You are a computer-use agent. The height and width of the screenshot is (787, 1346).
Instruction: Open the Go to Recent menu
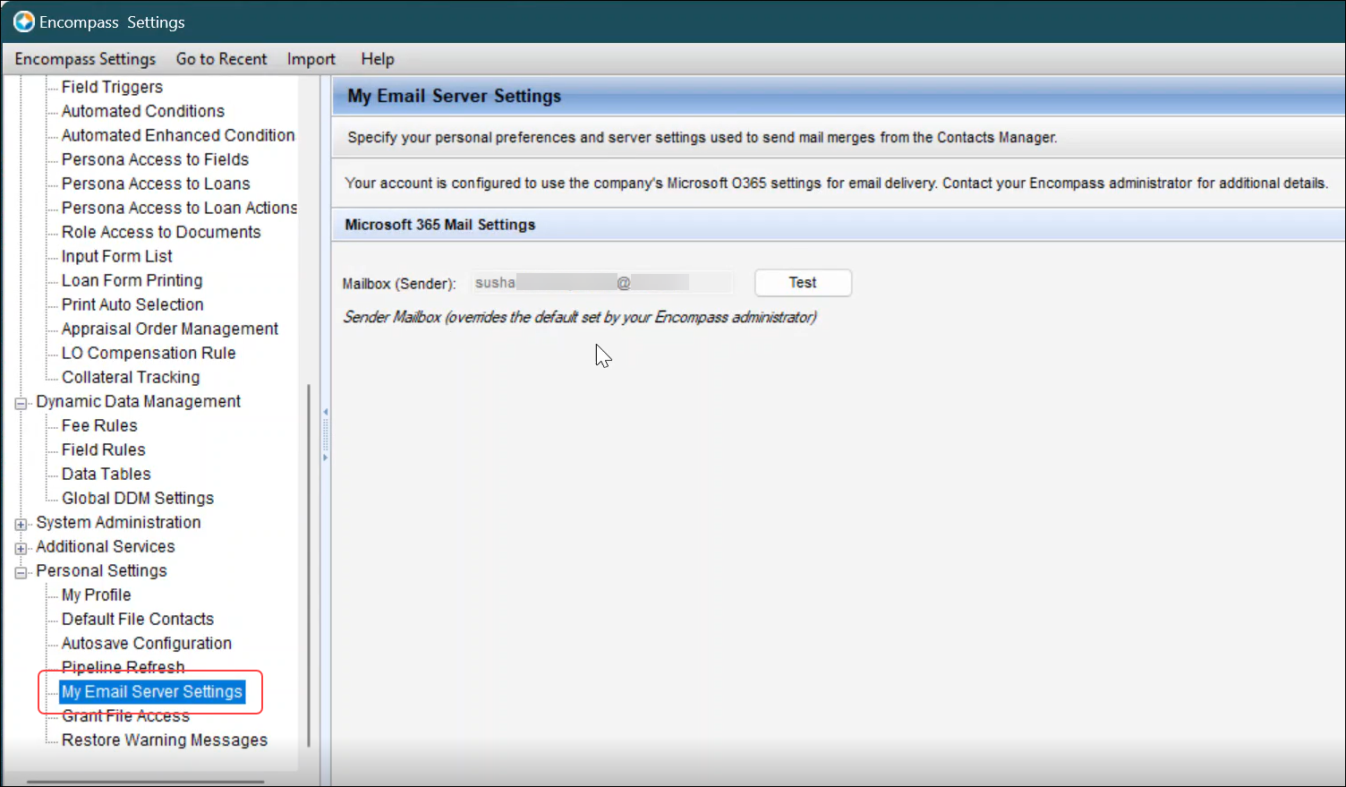click(x=221, y=59)
